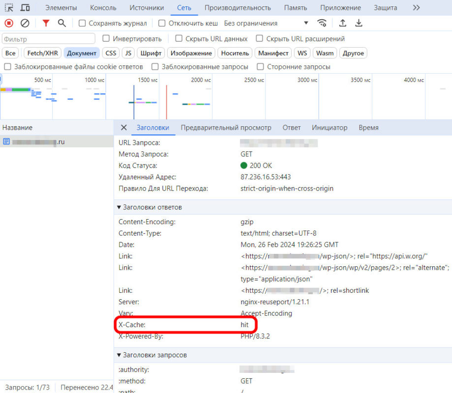
Task: Filter by WS type
Action: point(302,53)
